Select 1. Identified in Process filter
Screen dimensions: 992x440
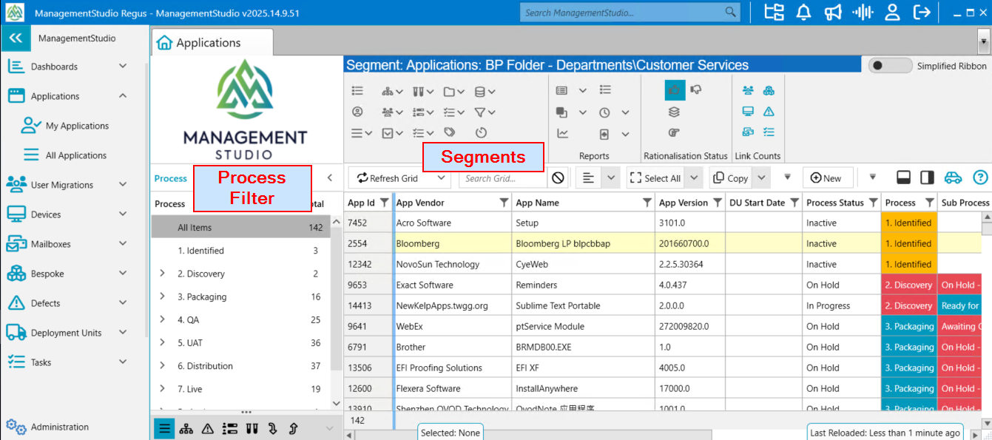click(x=240, y=251)
